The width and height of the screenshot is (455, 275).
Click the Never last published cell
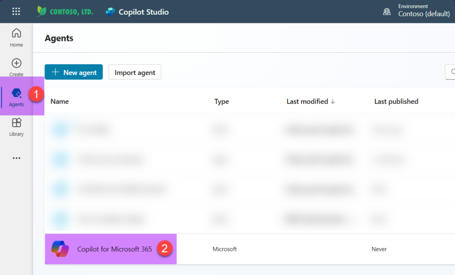click(379, 249)
